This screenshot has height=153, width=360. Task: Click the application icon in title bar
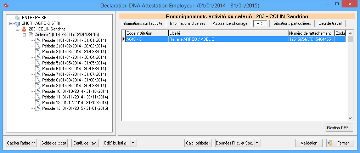pos(5,6)
